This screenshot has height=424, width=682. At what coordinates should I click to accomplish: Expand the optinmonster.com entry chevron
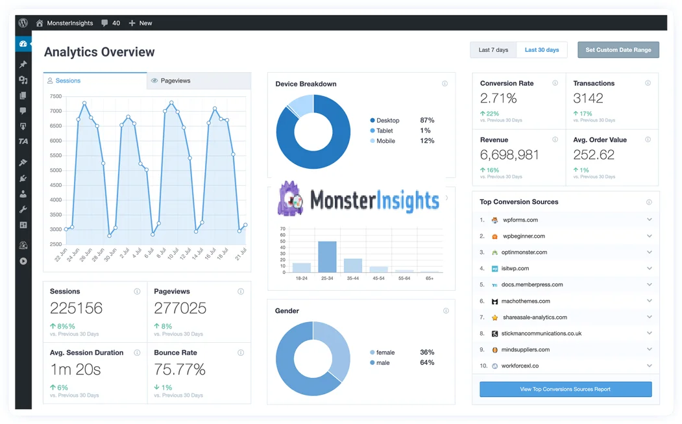coord(649,252)
